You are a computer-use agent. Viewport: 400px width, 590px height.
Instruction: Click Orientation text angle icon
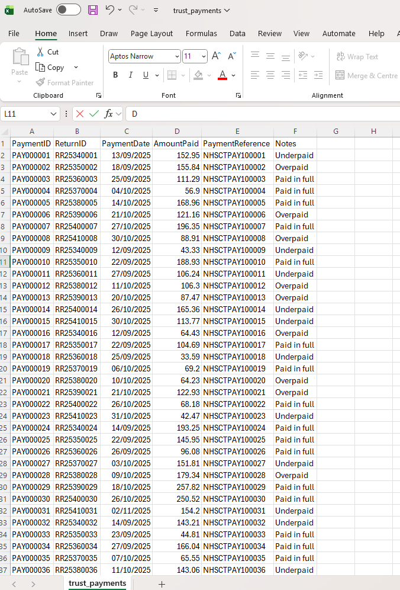click(x=302, y=56)
